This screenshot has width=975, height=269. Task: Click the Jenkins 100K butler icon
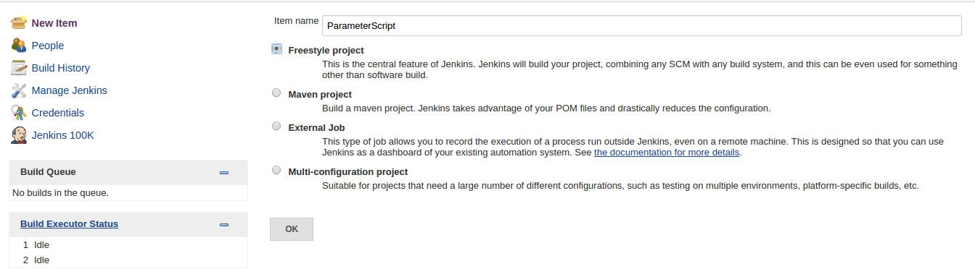[x=19, y=135]
